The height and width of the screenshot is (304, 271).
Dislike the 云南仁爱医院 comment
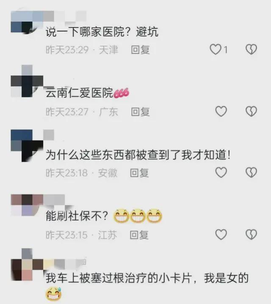coord(251,111)
